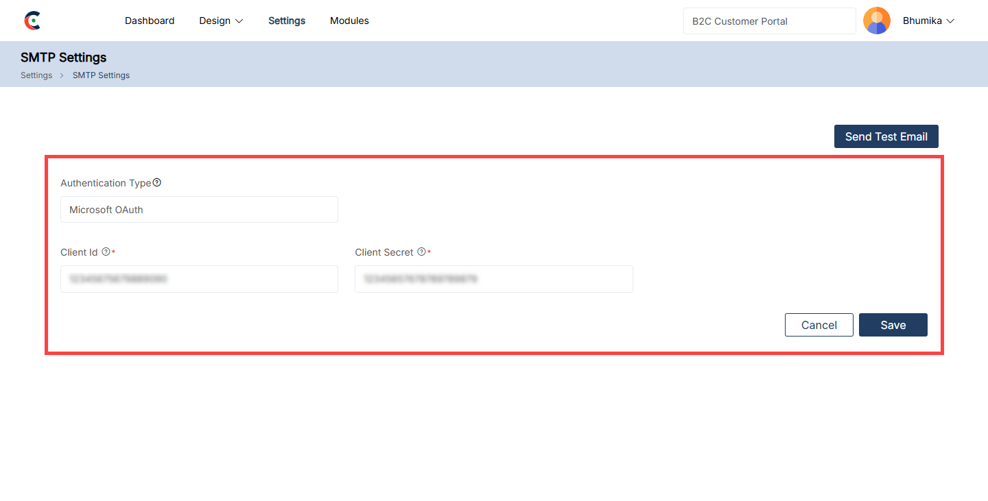The image size is (988, 501).
Task: Click the Client Secret help icon
Action: click(x=421, y=252)
